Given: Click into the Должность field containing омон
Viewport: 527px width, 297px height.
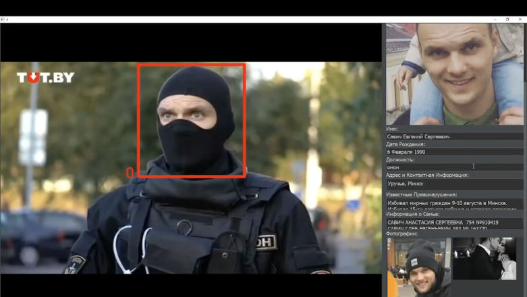Looking at the screenshot, I should click(454, 167).
